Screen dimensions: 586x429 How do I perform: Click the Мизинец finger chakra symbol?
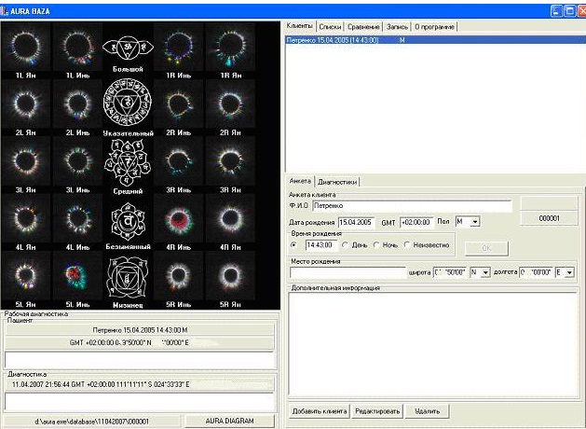(x=128, y=277)
